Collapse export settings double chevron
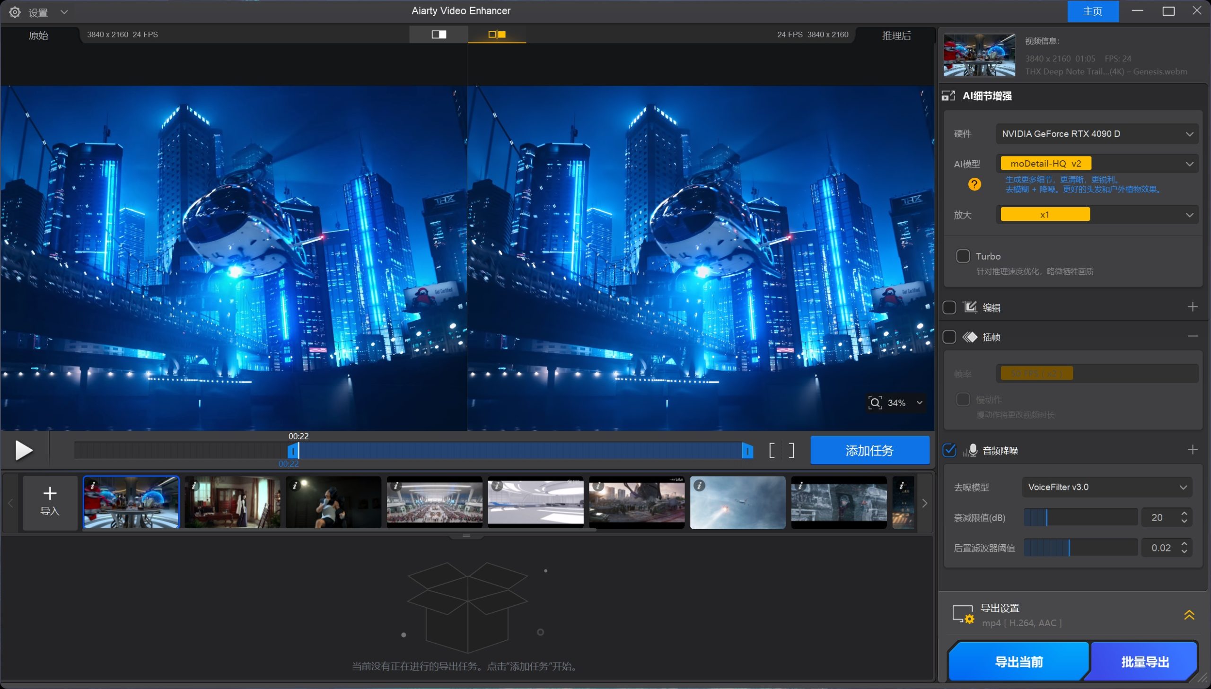 click(x=1189, y=615)
